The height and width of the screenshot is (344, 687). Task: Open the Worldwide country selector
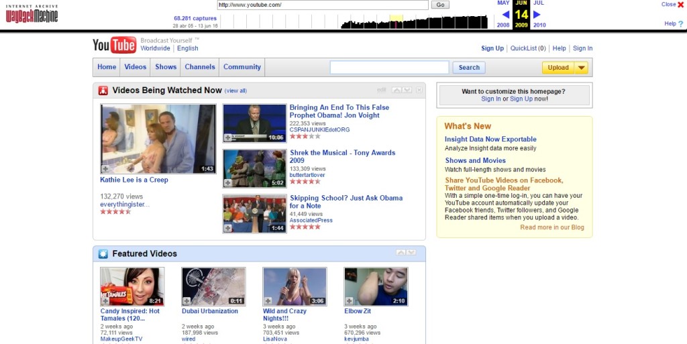click(x=155, y=48)
